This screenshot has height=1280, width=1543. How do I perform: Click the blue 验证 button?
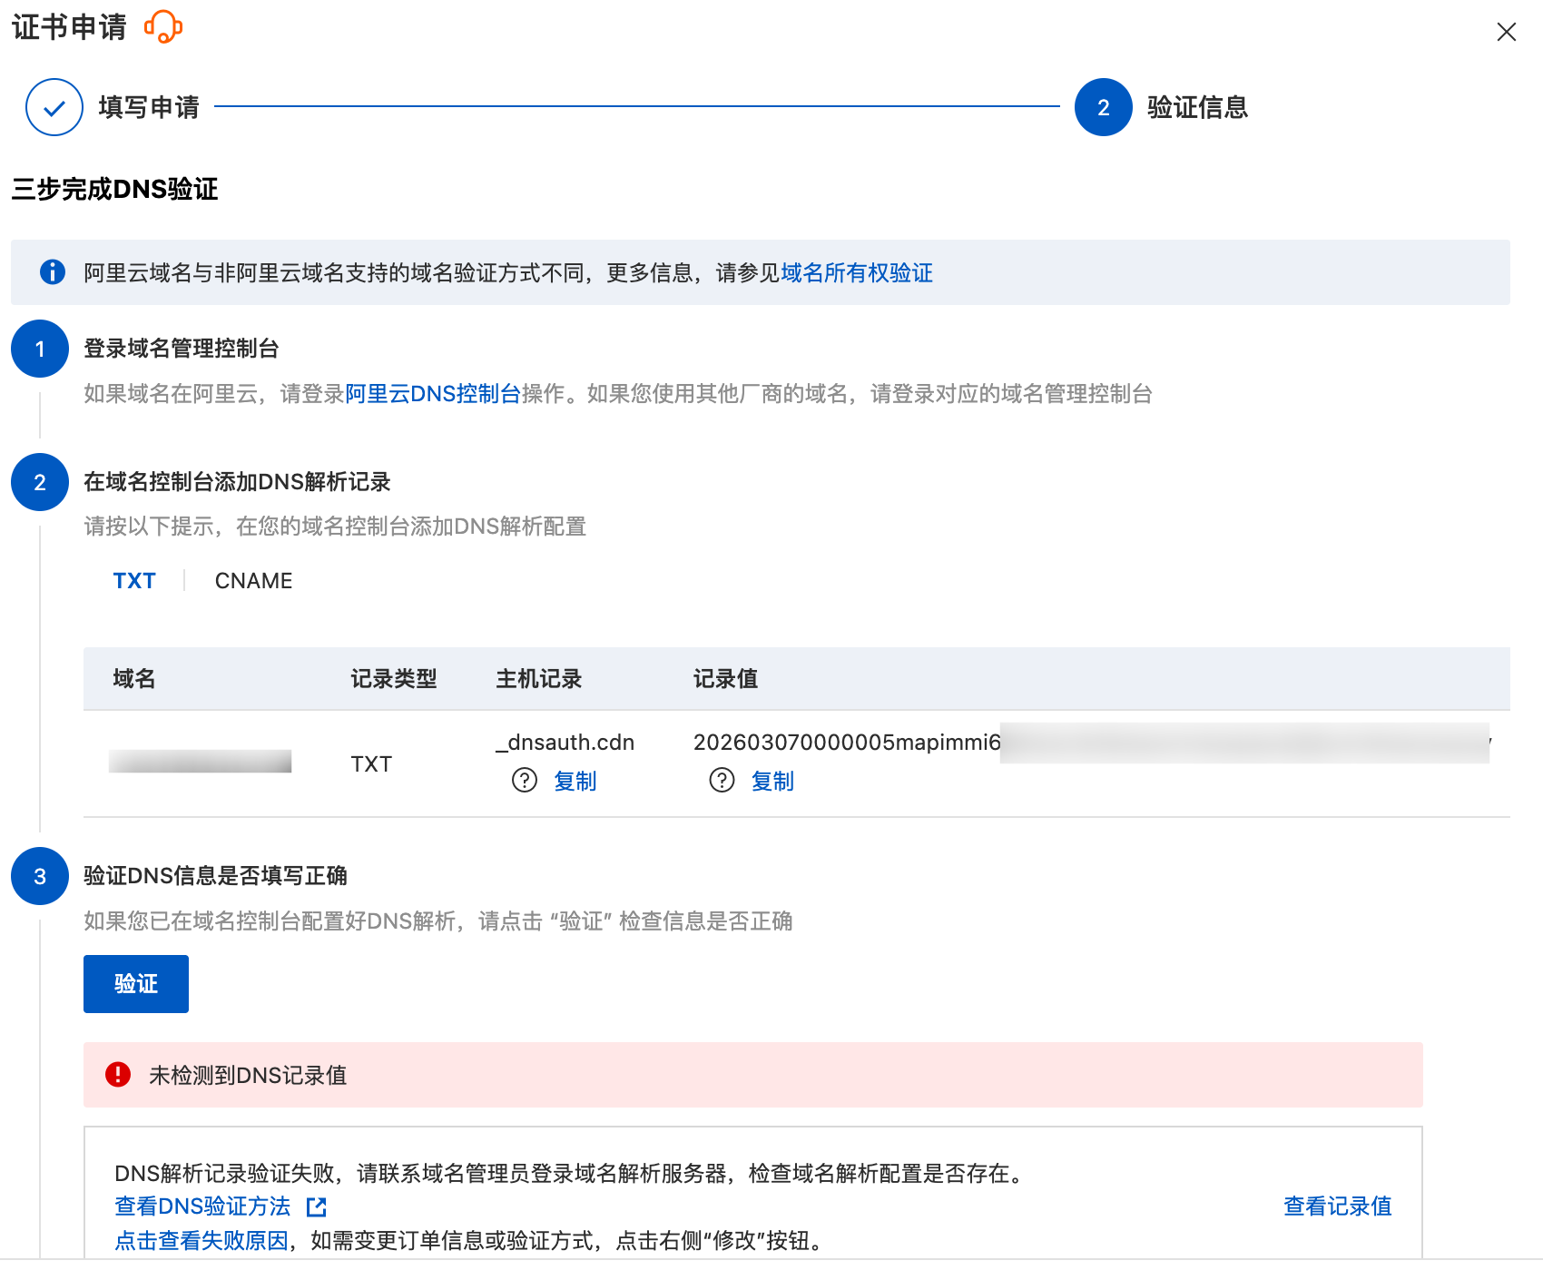pos(136,984)
